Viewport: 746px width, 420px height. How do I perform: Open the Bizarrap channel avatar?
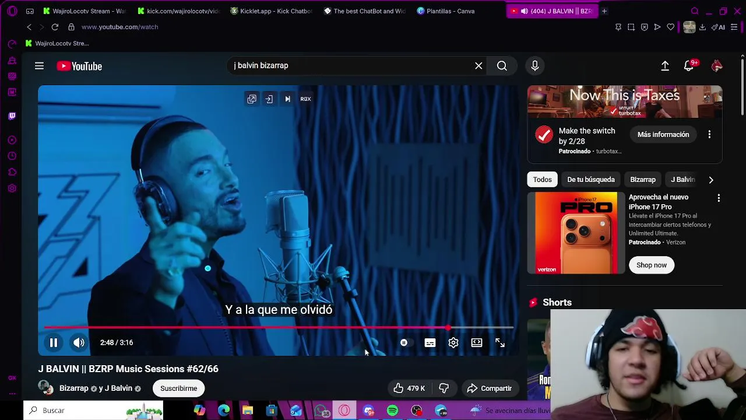45,387
